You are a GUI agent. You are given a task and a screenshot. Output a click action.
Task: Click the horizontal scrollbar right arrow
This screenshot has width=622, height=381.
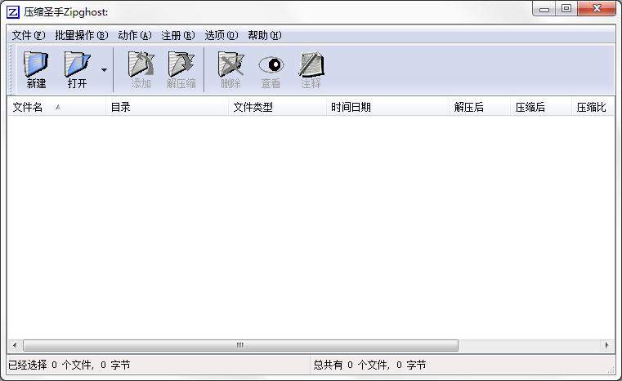tap(607, 345)
